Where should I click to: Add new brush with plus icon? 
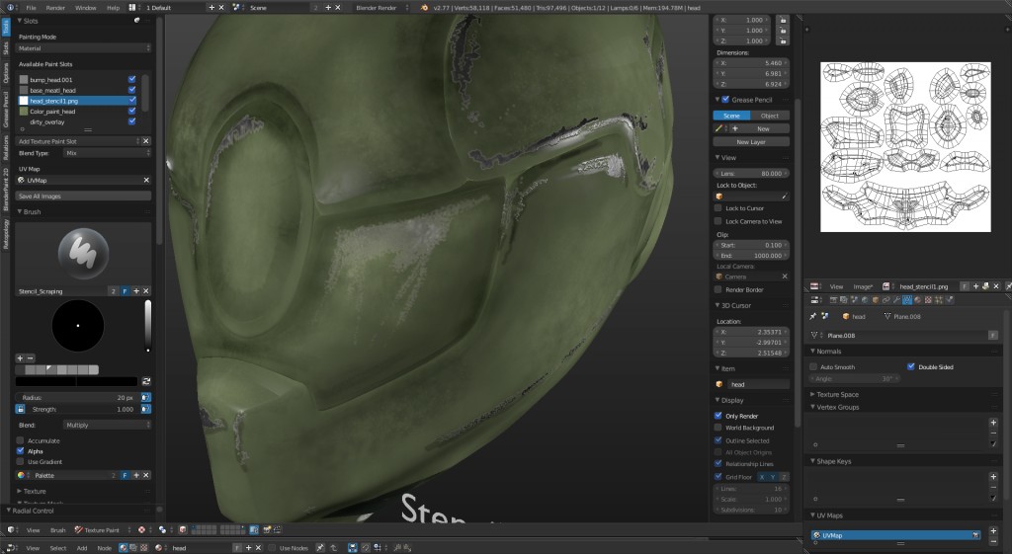click(x=135, y=291)
